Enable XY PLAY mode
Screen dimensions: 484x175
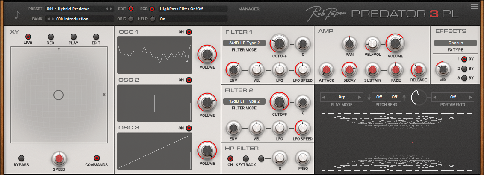74,37
